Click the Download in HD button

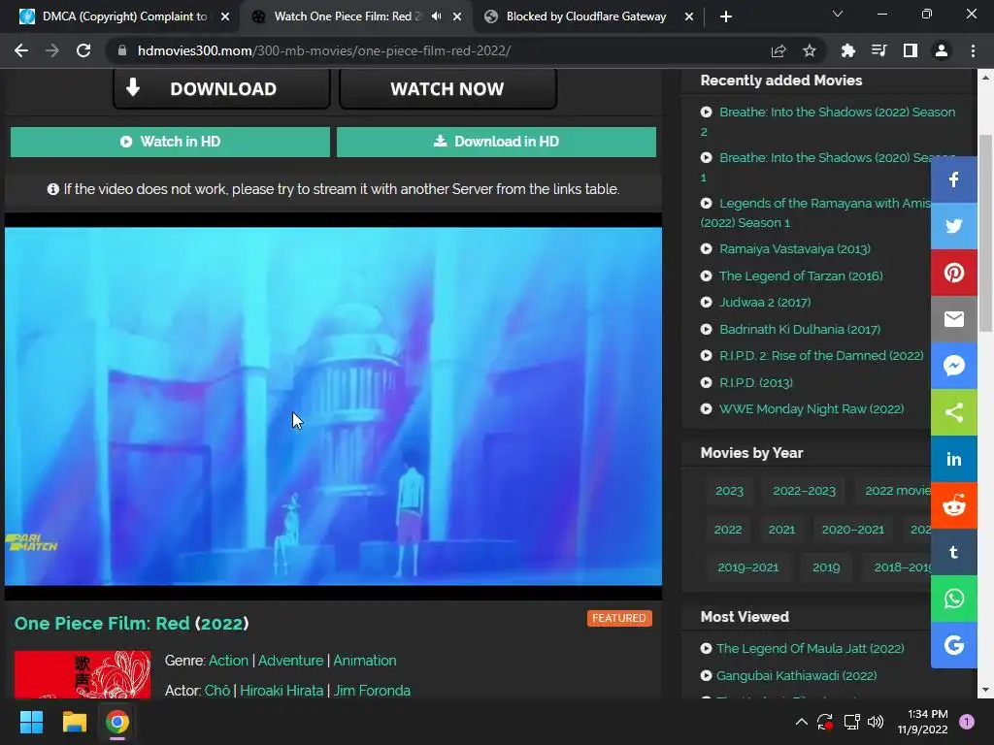pos(496,142)
